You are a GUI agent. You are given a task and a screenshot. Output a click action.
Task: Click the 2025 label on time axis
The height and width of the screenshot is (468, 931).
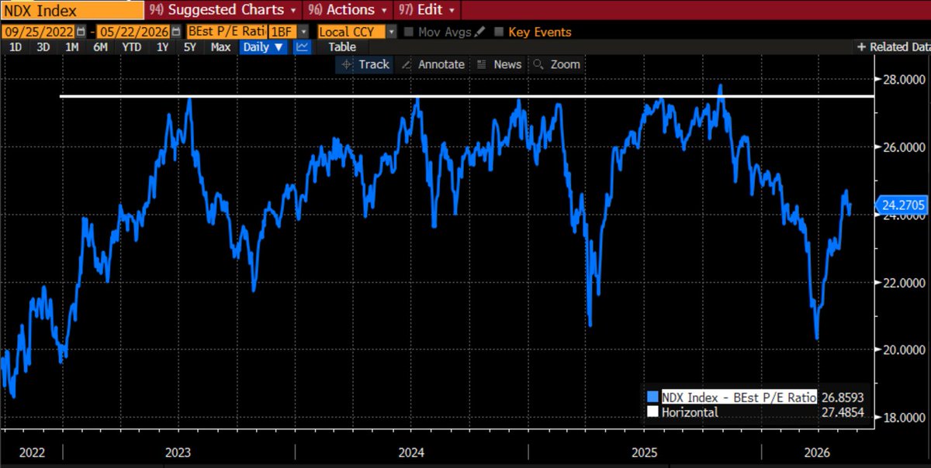[645, 453]
